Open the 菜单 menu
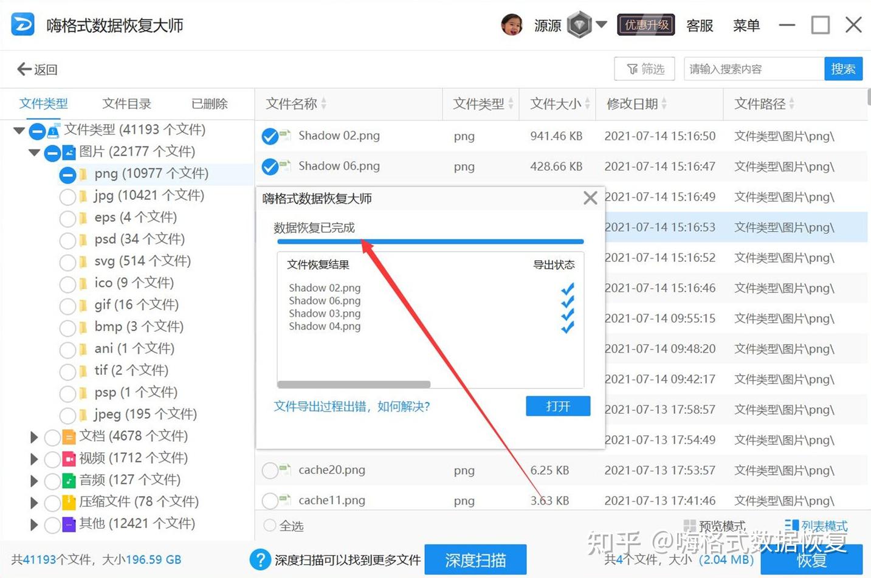Screen dimensions: 871x578 (746, 26)
